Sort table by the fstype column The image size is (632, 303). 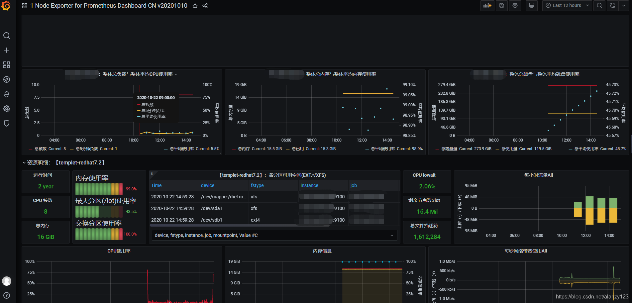(x=257, y=185)
